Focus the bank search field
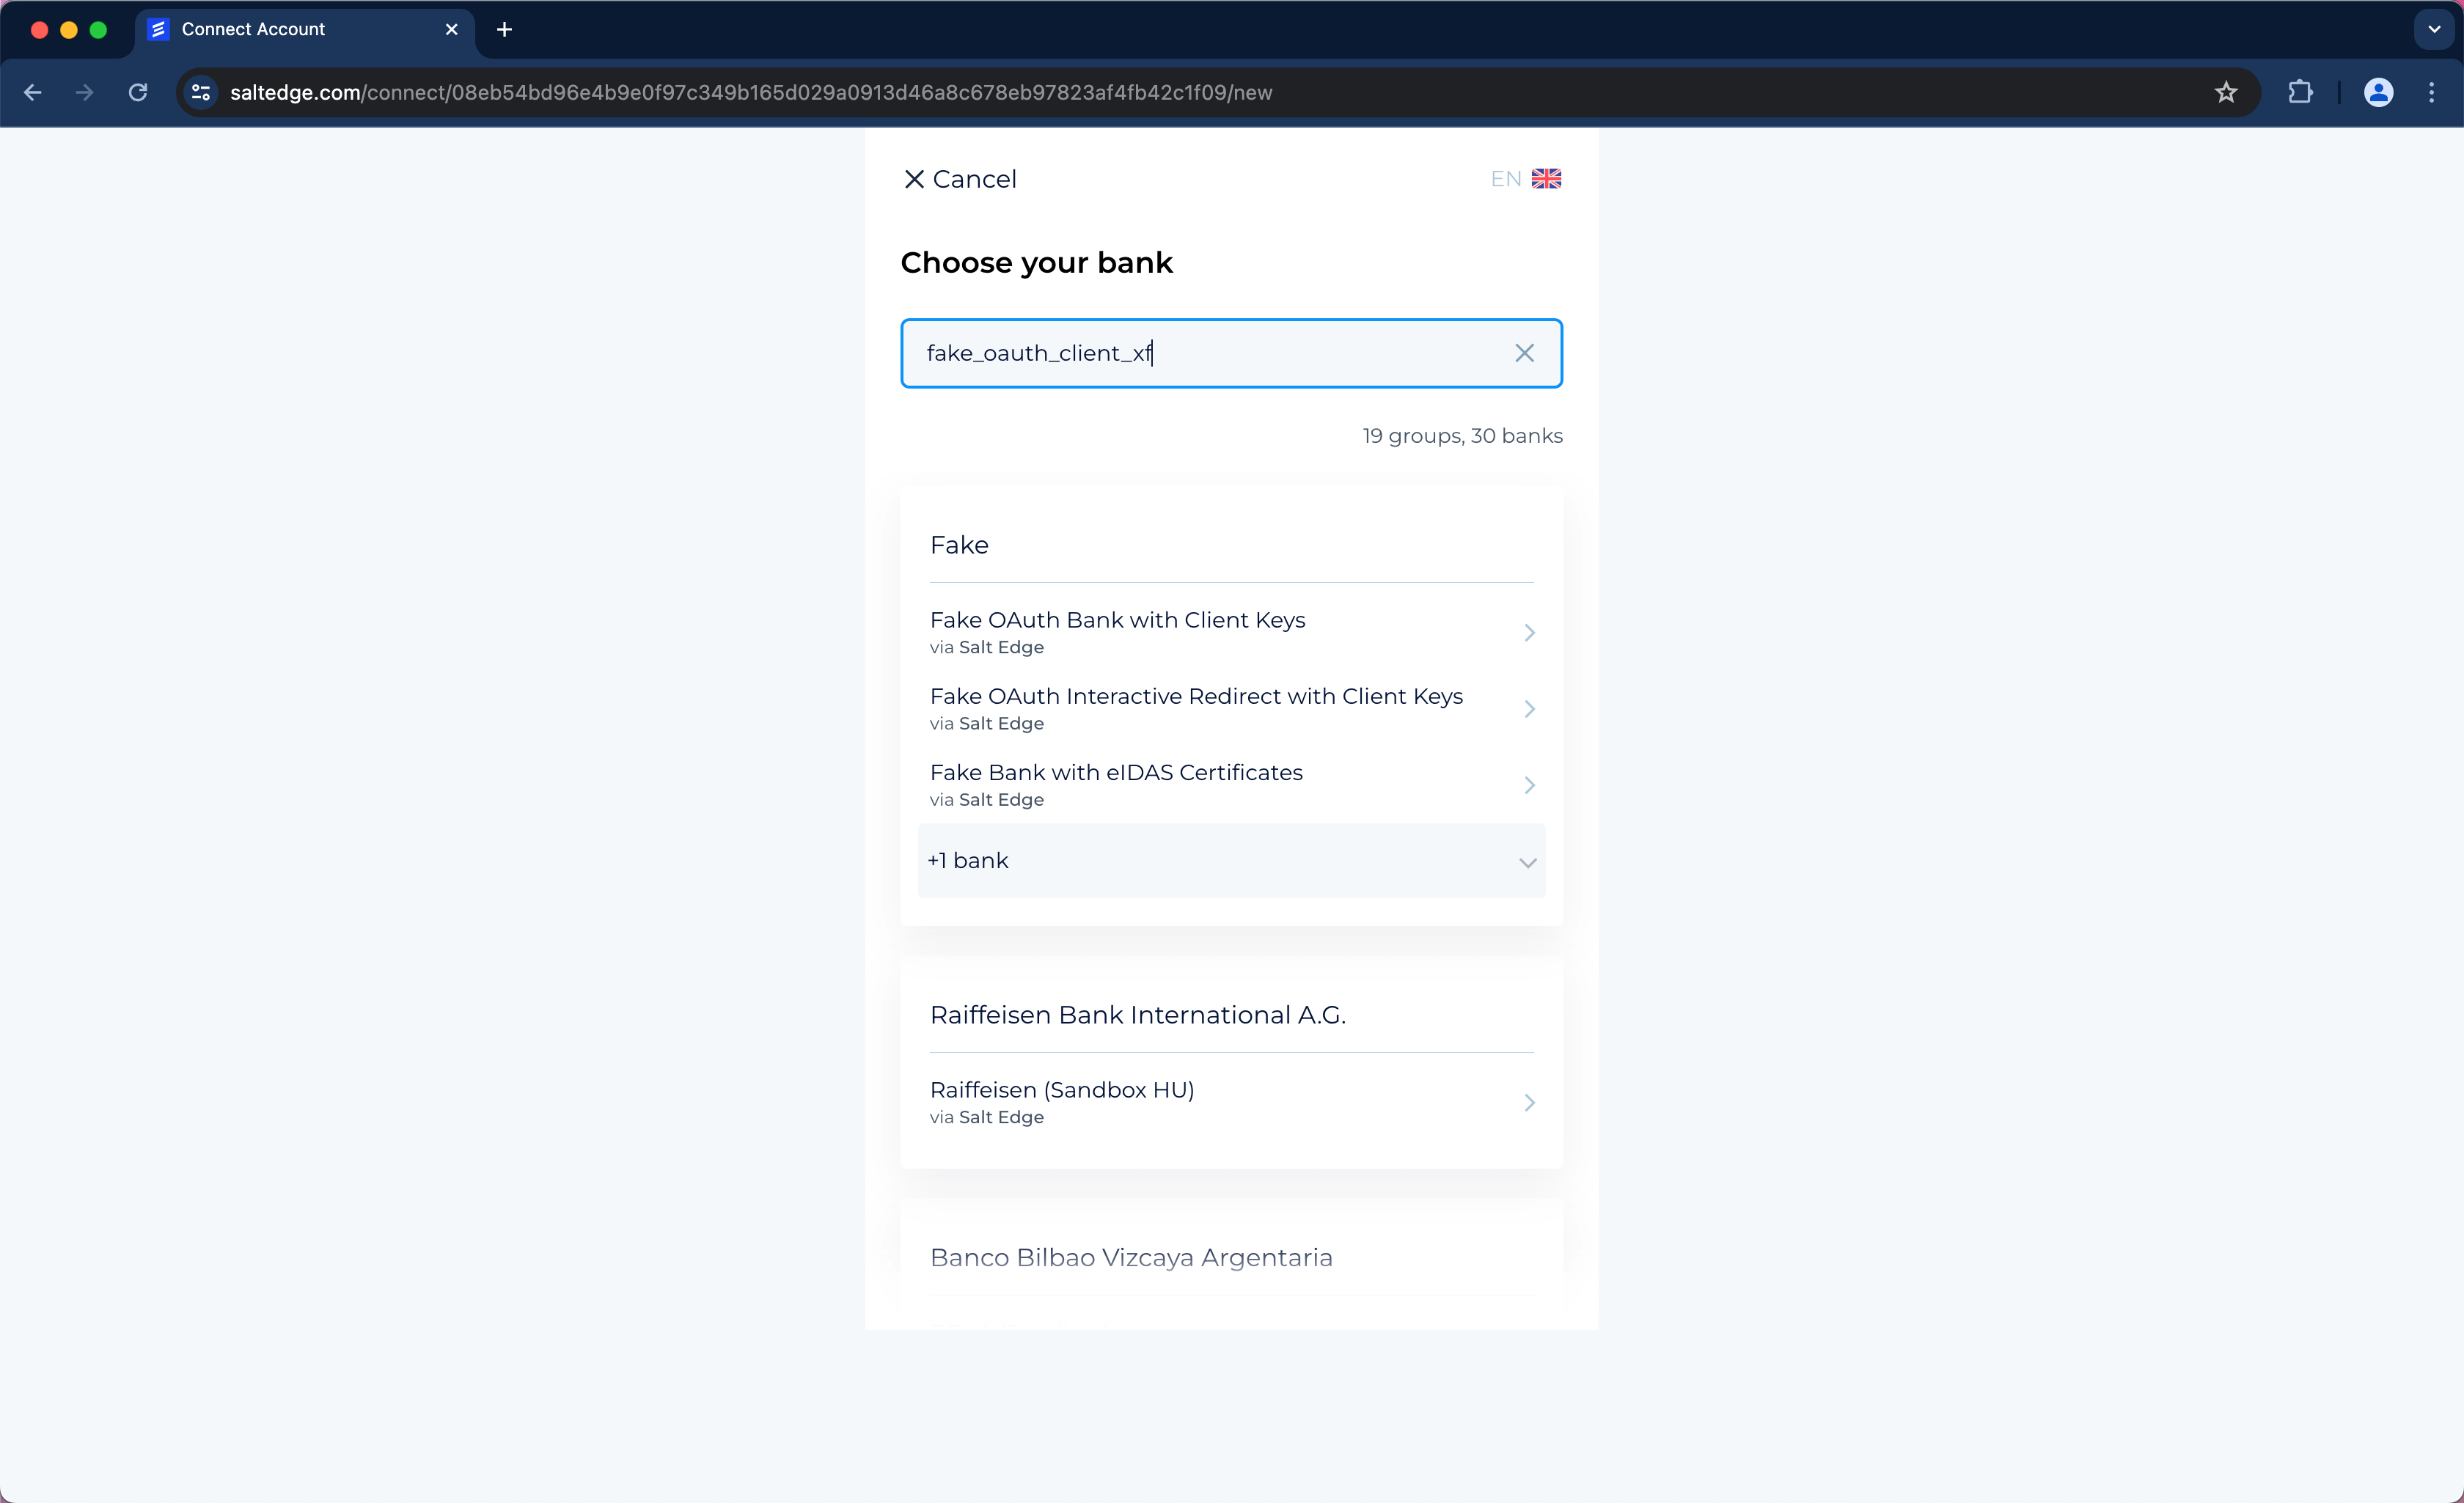 tap(1231, 353)
